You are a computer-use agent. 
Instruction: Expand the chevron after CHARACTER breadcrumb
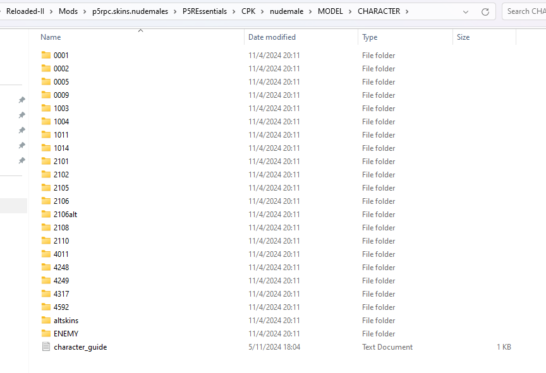click(407, 11)
